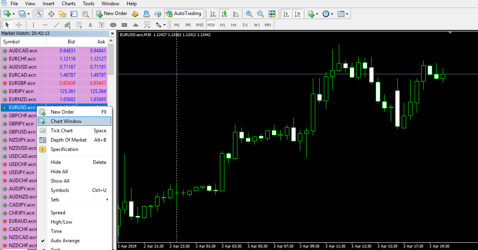478x250 pixels.
Task: Select the Crosshair tool
Action: point(19,25)
